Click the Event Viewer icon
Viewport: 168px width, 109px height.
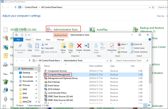click(46, 86)
